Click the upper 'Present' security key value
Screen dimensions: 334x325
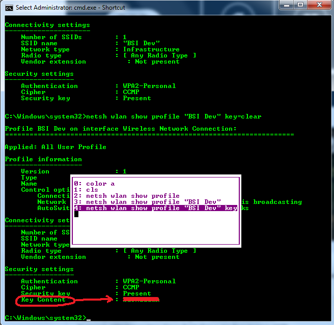point(137,98)
